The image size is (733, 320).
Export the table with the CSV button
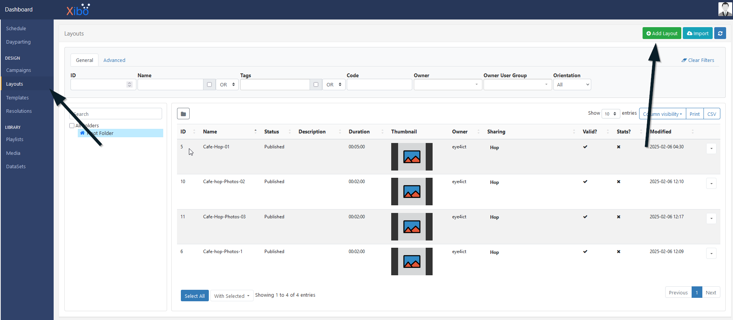(x=712, y=114)
